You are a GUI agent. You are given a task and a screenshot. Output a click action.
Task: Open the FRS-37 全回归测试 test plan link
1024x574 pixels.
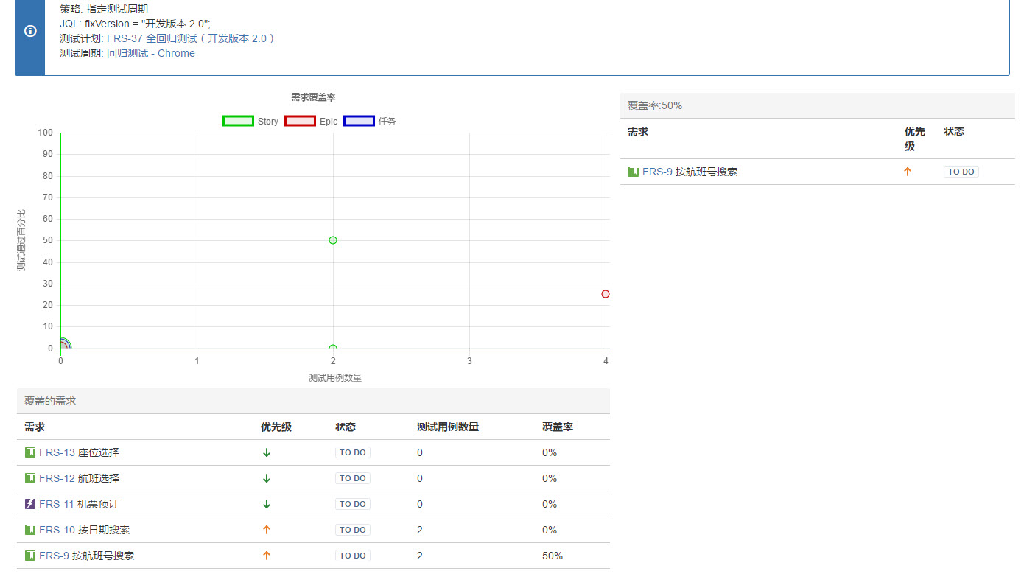tap(191, 38)
